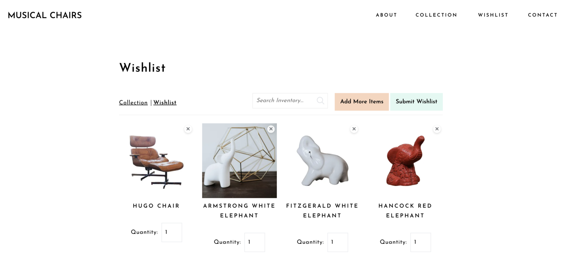Image resolution: width=566 pixels, height=260 pixels.
Task: Open the About page
Action: (x=386, y=15)
